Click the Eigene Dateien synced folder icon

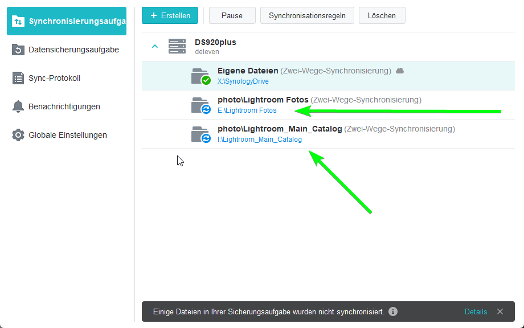pyautogui.click(x=200, y=76)
